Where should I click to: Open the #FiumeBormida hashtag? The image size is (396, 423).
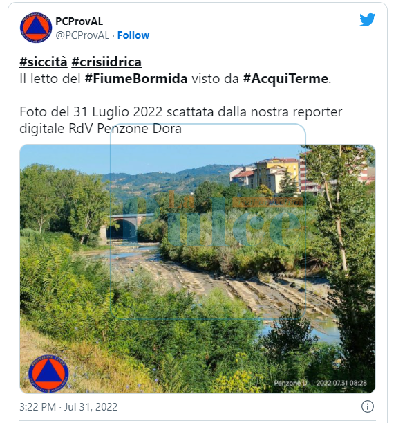point(136,78)
